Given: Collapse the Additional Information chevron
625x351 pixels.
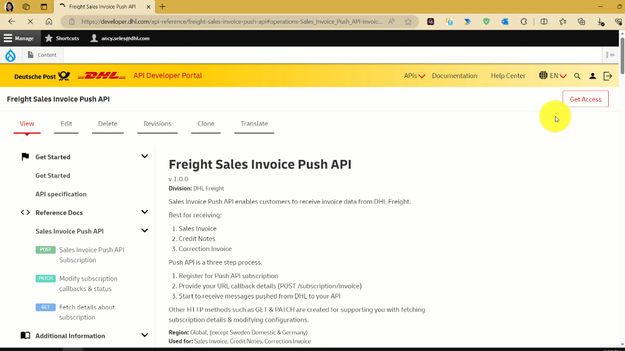Looking at the screenshot, I should 145,335.
